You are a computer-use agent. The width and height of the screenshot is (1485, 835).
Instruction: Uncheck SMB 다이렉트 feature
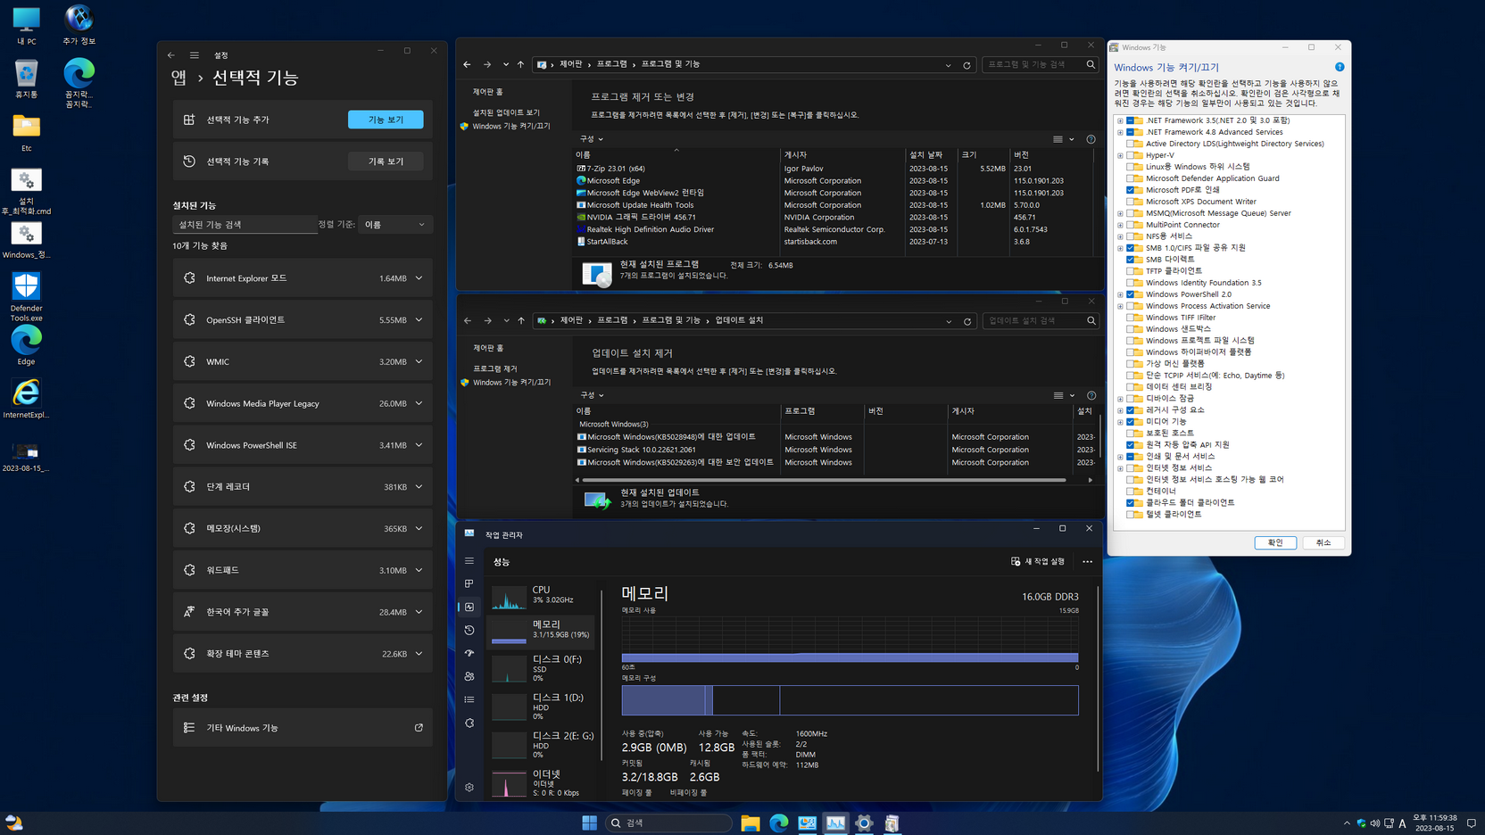(x=1130, y=260)
